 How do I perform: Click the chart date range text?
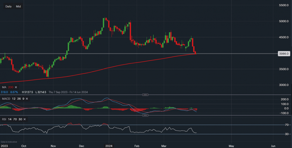coord(68,92)
